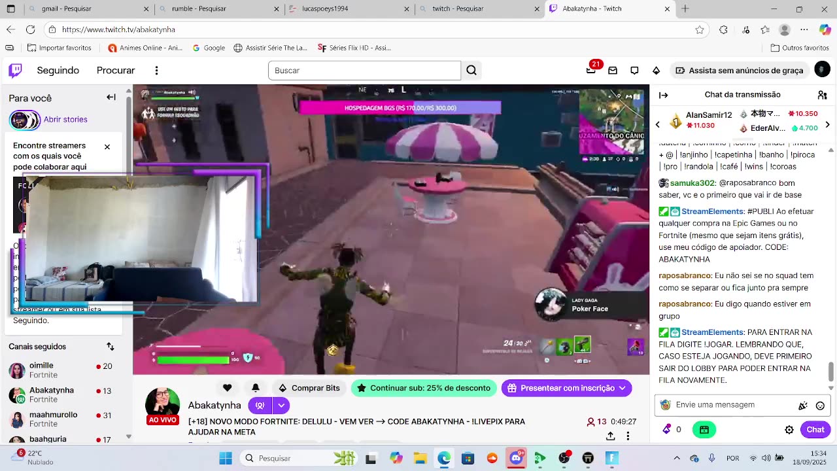Open the chat settings gear

pos(789,430)
